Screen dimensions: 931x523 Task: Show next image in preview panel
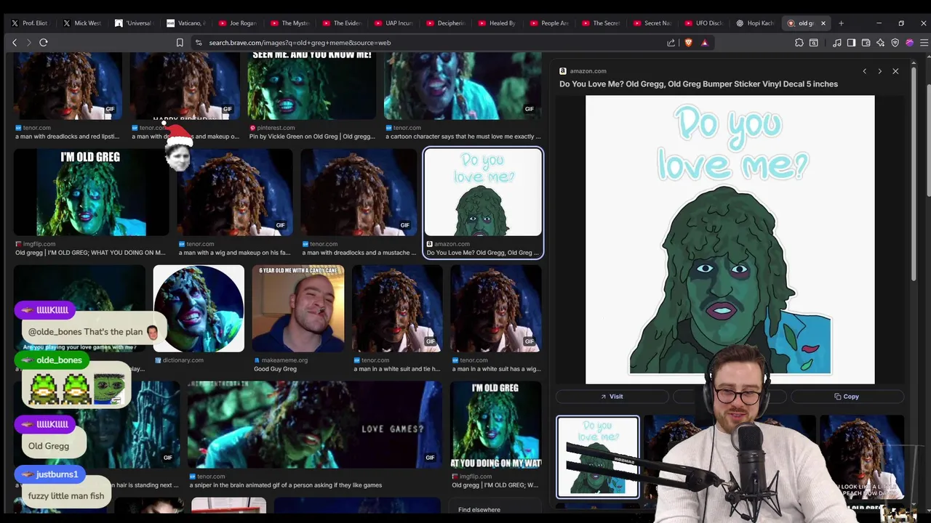[879, 71]
